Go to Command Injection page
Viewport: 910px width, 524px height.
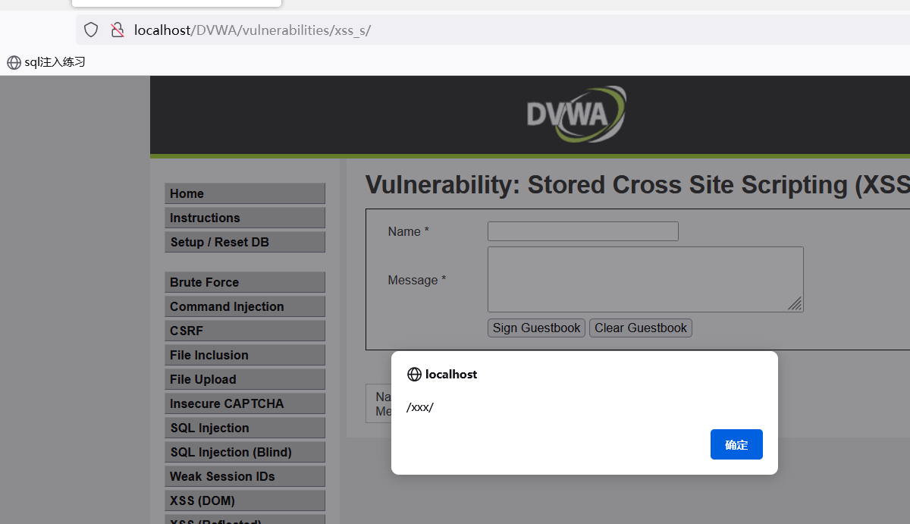pos(245,306)
